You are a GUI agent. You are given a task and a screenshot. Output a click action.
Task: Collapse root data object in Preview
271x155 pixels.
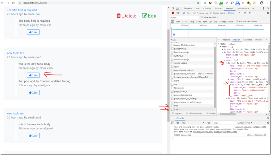[219, 44]
